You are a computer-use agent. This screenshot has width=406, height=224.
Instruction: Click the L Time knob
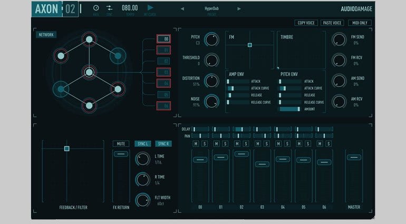tap(143, 159)
